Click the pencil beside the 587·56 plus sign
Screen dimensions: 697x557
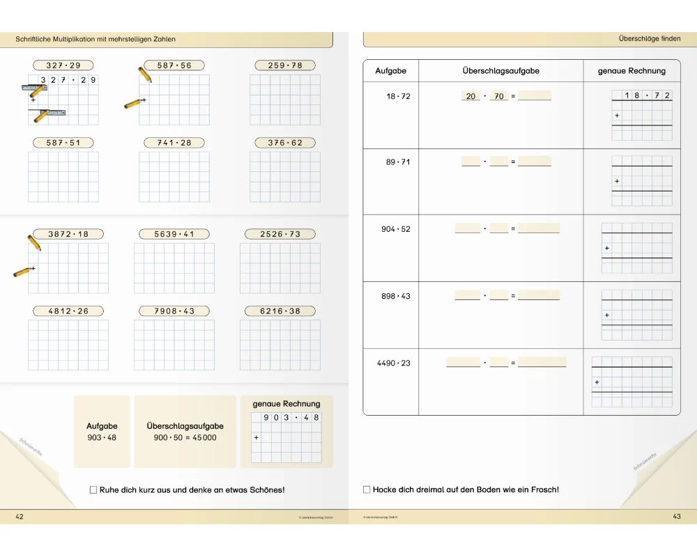coord(135,104)
